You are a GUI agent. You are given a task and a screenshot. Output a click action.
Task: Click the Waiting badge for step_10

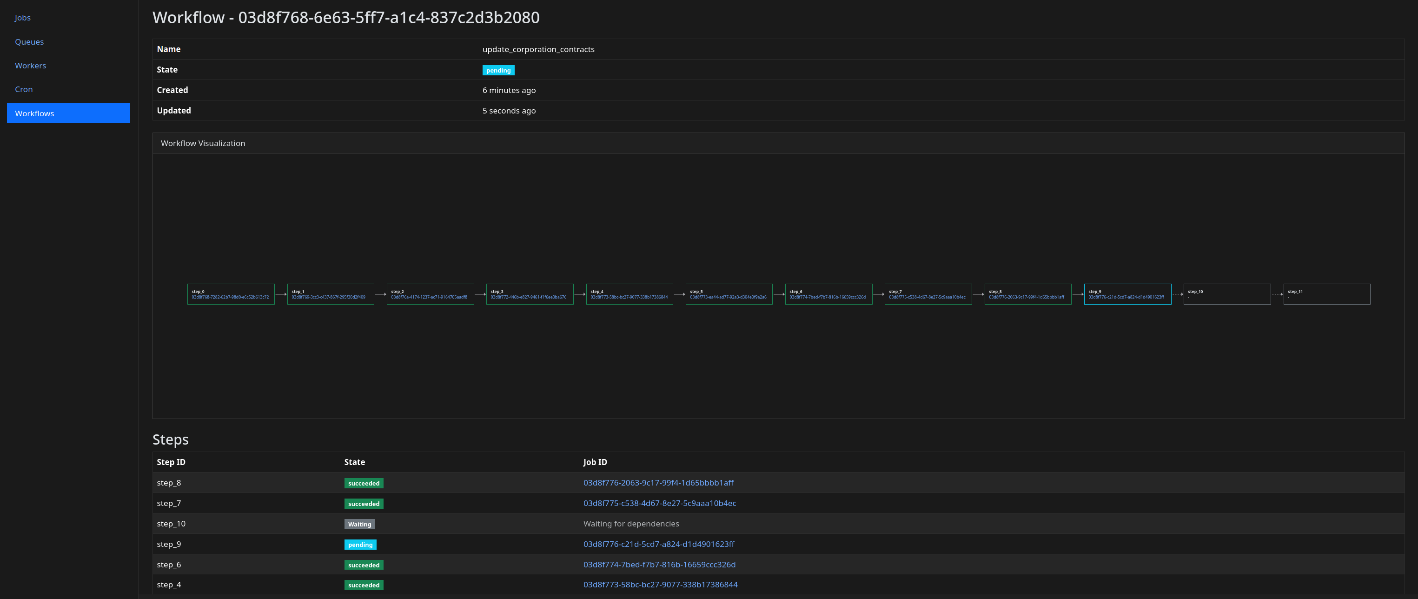pos(359,524)
